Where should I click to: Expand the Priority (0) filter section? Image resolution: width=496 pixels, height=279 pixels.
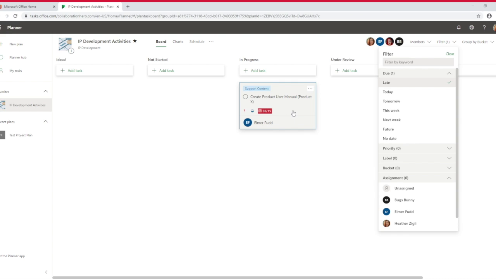[x=417, y=148]
